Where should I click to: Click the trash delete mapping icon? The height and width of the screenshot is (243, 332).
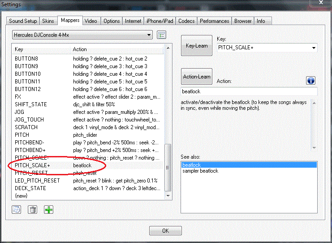(x=32, y=210)
